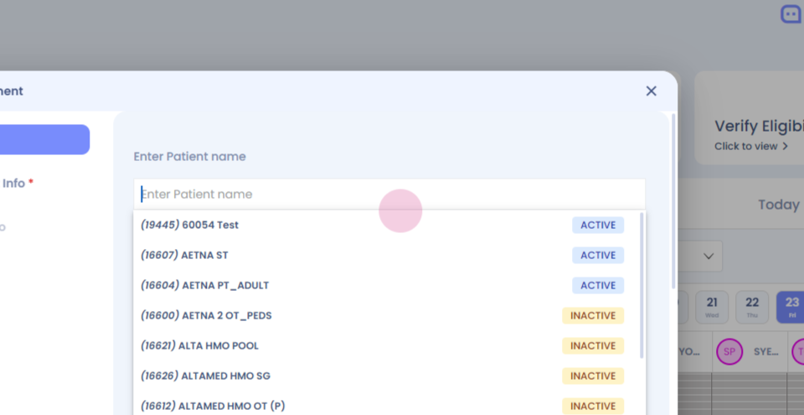The height and width of the screenshot is (415, 804).
Task: Open Verify Eligibility Click to view link
Action: click(751, 147)
